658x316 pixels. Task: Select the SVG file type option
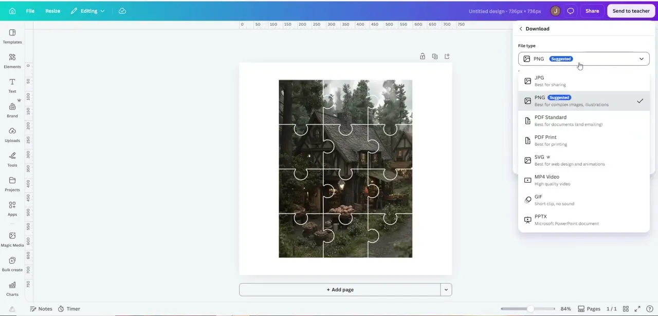584,161
